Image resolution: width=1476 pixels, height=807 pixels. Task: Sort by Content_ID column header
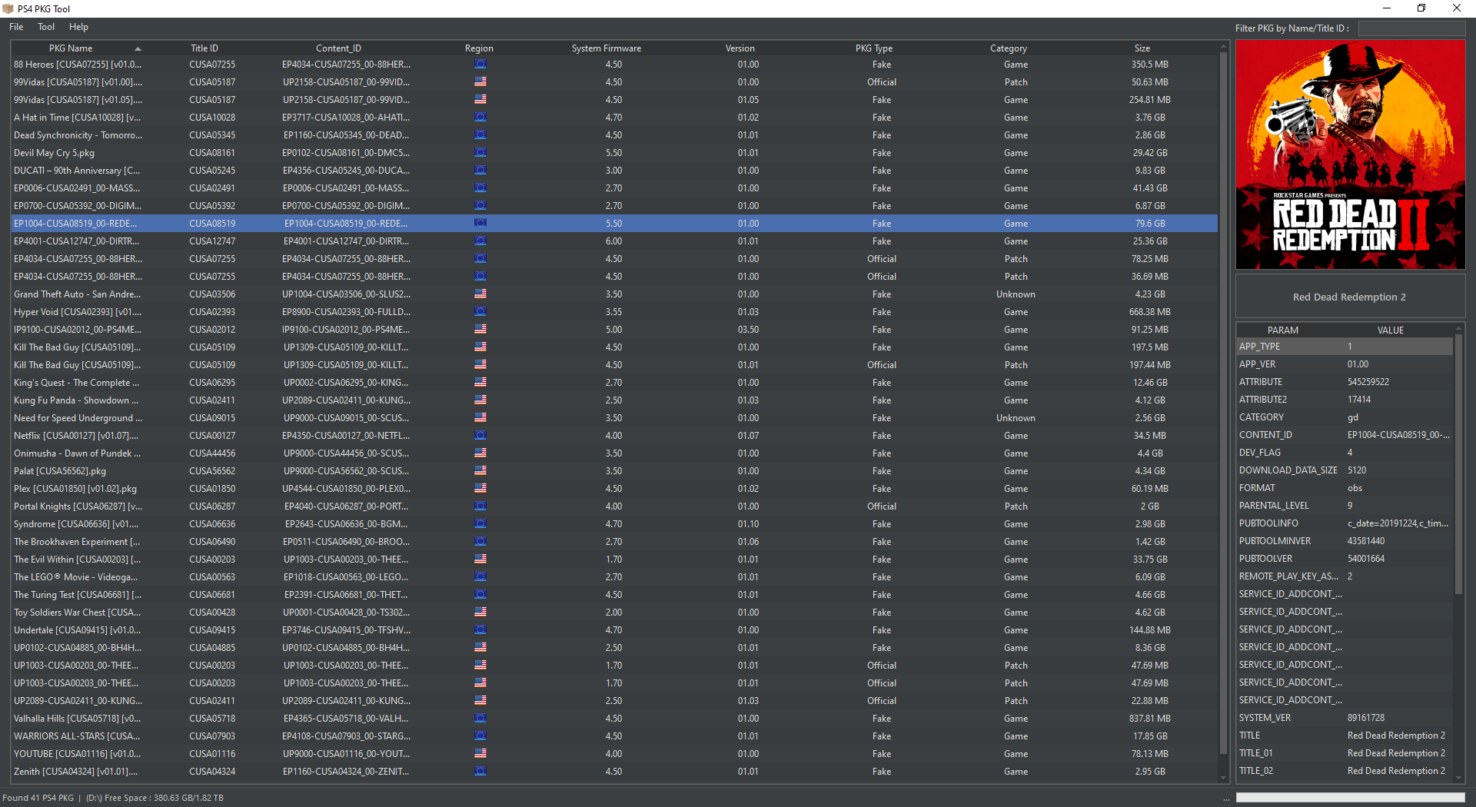coord(338,48)
